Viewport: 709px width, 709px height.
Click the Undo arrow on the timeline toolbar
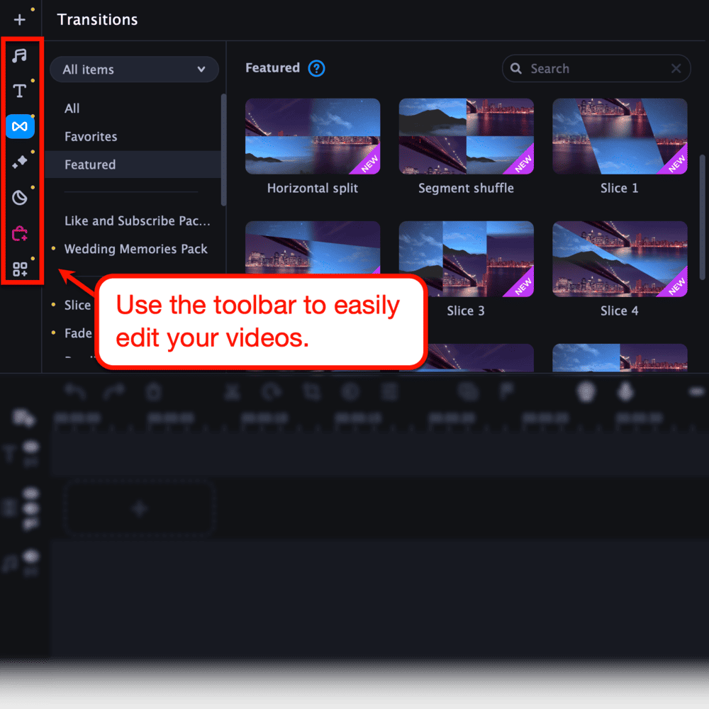click(77, 391)
